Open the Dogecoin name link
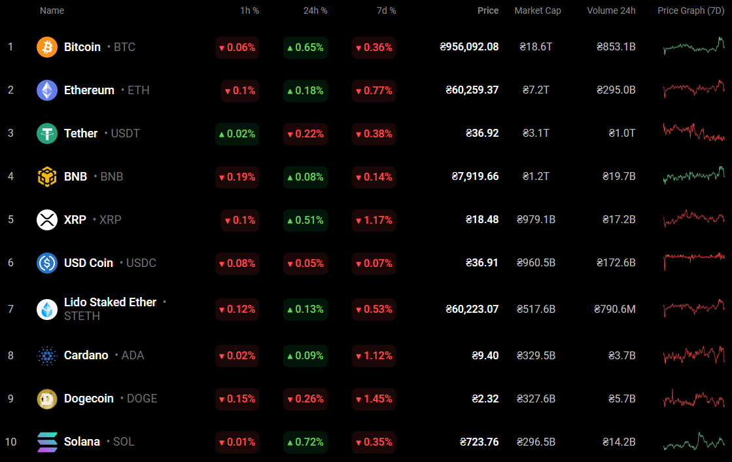 click(x=89, y=399)
